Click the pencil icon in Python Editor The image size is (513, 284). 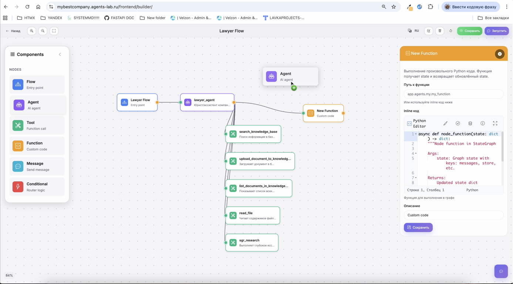pos(445,124)
